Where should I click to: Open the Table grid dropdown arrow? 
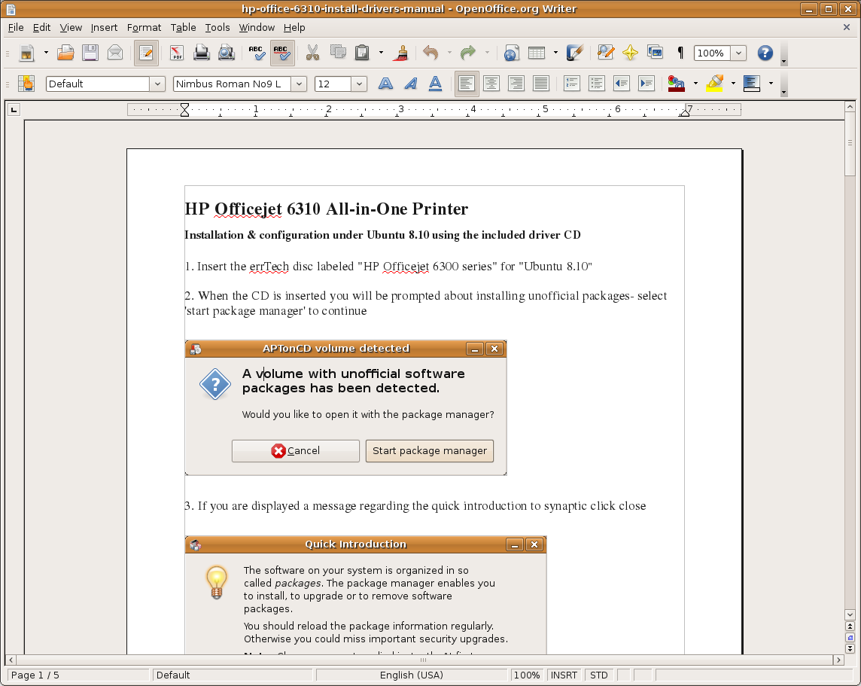click(555, 53)
